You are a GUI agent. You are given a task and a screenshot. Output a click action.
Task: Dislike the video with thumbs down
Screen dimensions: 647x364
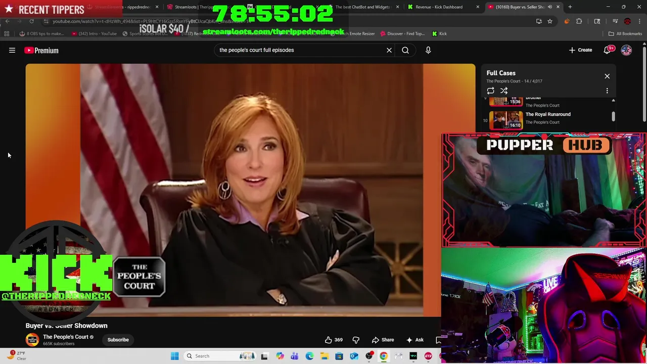(x=356, y=340)
